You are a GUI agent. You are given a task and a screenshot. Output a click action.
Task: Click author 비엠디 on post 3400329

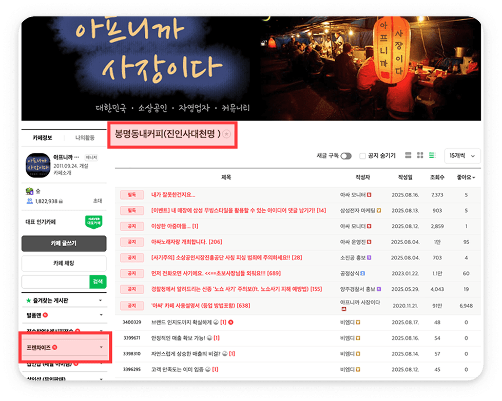[x=347, y=323]
